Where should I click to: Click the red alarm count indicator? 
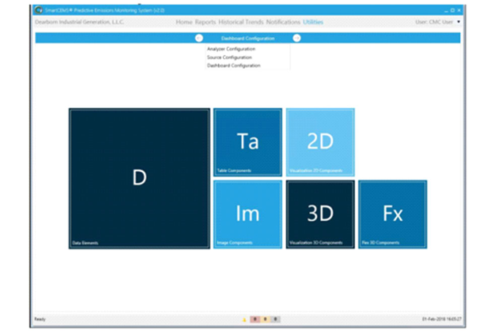[x=256, y=319]
